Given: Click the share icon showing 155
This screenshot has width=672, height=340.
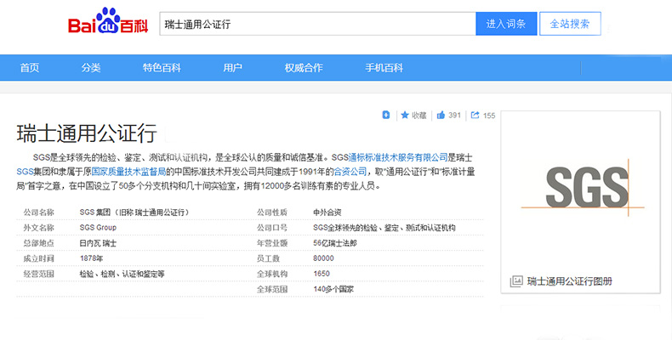Looking at the screenshot, I should click(x=475, y=115).
